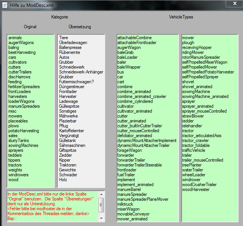Select 'dynamicMountAttacherTrailer' vehicle type
The width and height of the screenshot is (243, 226).
(144, 145)
